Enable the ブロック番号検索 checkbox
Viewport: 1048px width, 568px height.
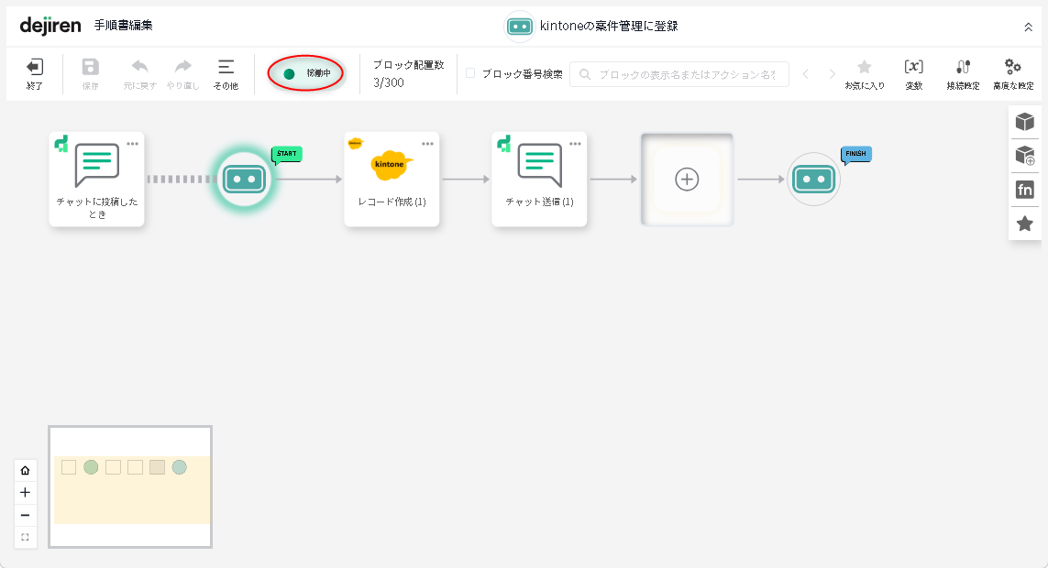click(470, 73)
